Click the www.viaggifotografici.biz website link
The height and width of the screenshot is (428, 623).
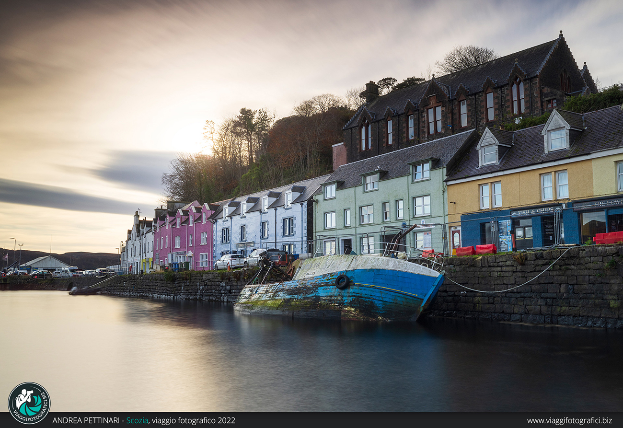tap(569, 420)
